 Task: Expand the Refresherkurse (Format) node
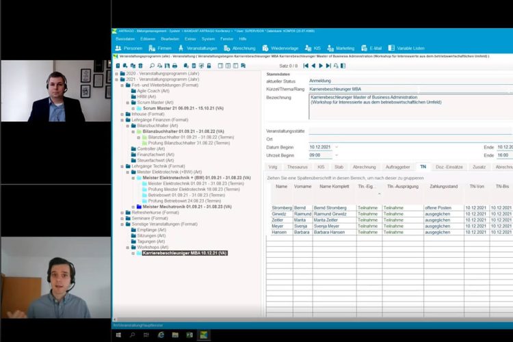122,213
